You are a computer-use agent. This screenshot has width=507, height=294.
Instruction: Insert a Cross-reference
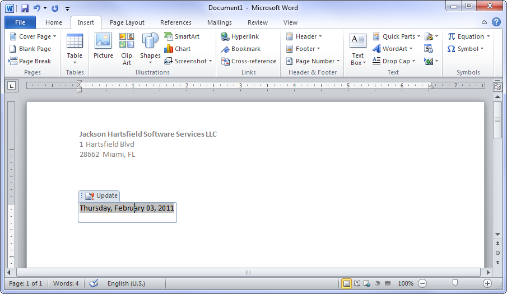pyautogui.click(x=248, y=61)
